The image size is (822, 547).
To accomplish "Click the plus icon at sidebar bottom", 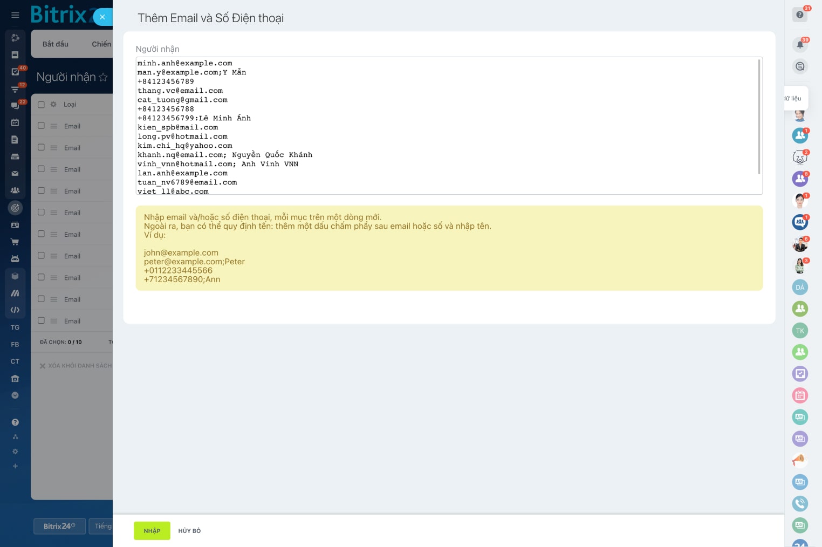I will pyautogui.click(x=15, y=466).
